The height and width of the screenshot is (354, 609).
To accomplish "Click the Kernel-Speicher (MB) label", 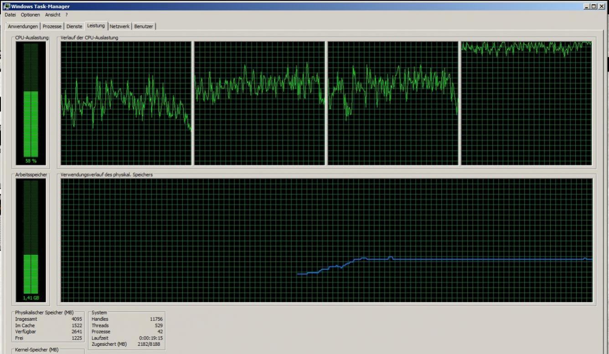I will (x=36, y=349).
